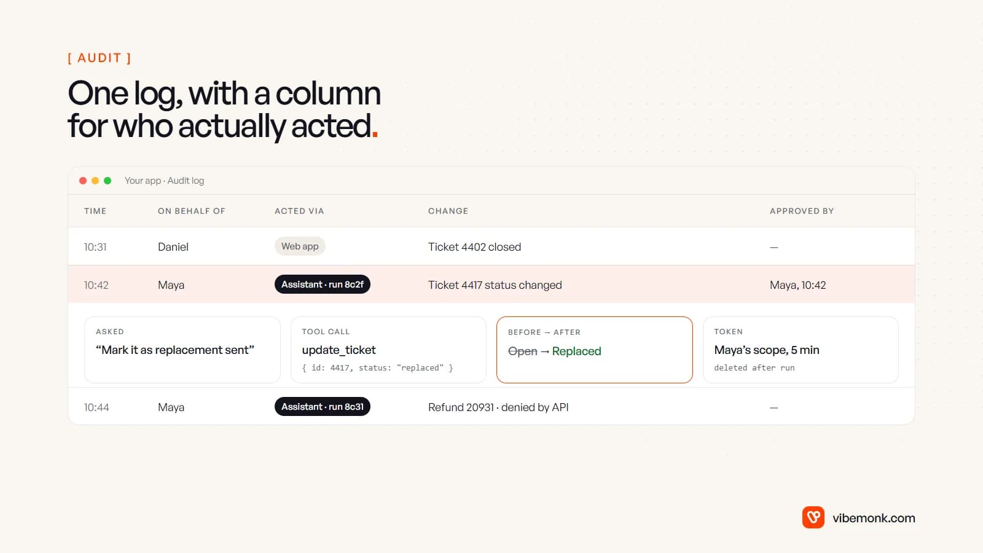Click the update_ticket tool call name

(339, 350)
